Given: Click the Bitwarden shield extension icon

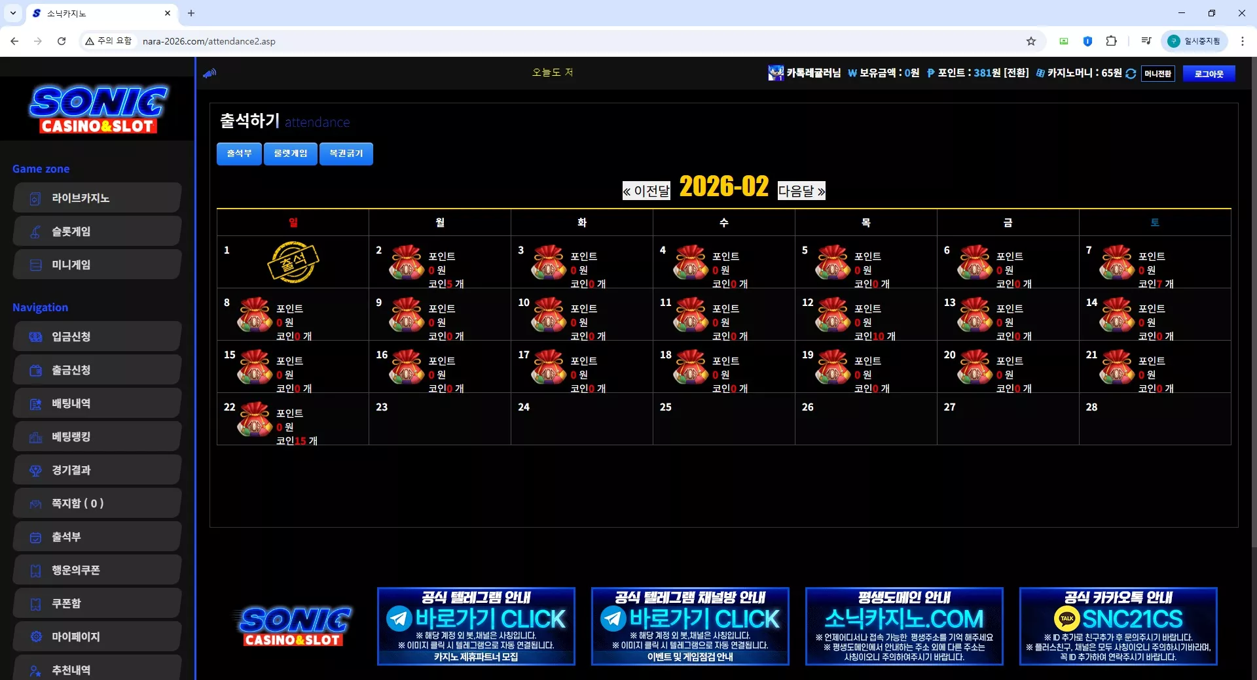Looking at the screenshot, I should tap(1087, 41).
